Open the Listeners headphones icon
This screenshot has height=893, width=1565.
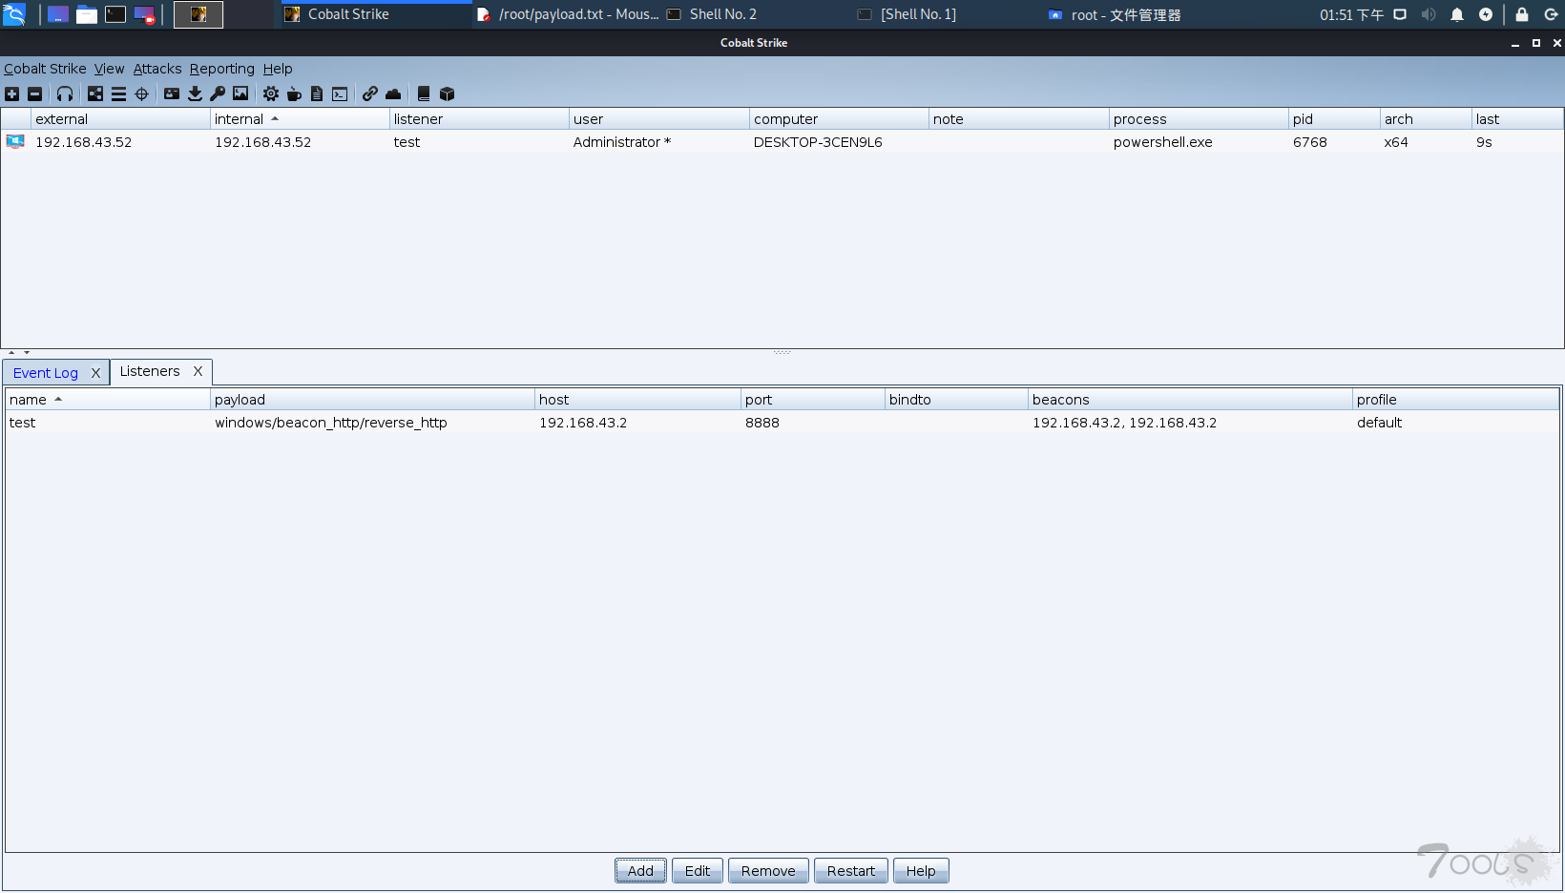[x=65, y=93]
